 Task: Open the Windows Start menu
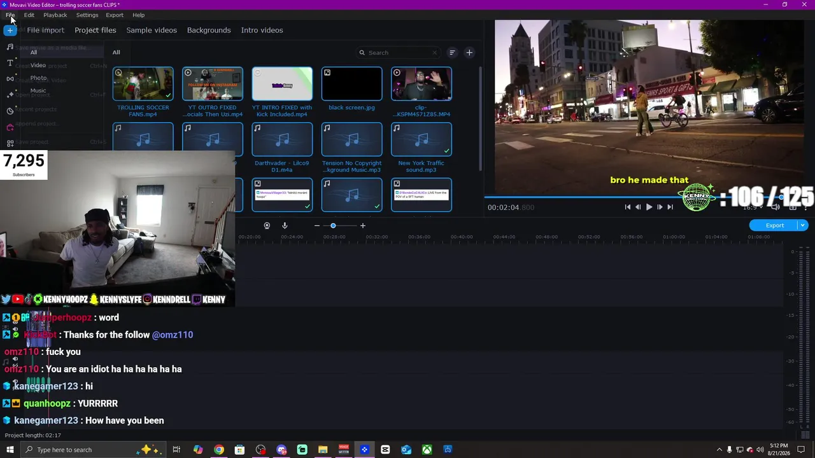(10, 450)
